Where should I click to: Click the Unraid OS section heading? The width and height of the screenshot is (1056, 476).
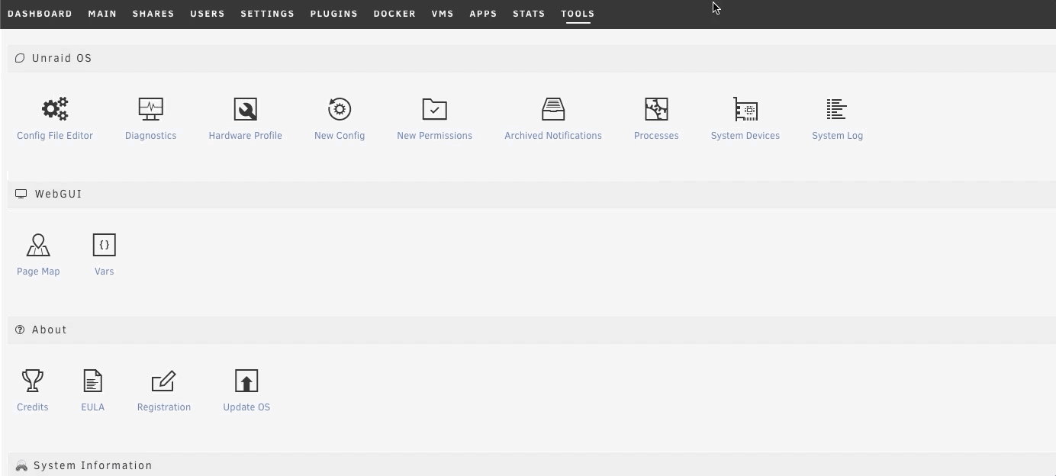(62, 58)
